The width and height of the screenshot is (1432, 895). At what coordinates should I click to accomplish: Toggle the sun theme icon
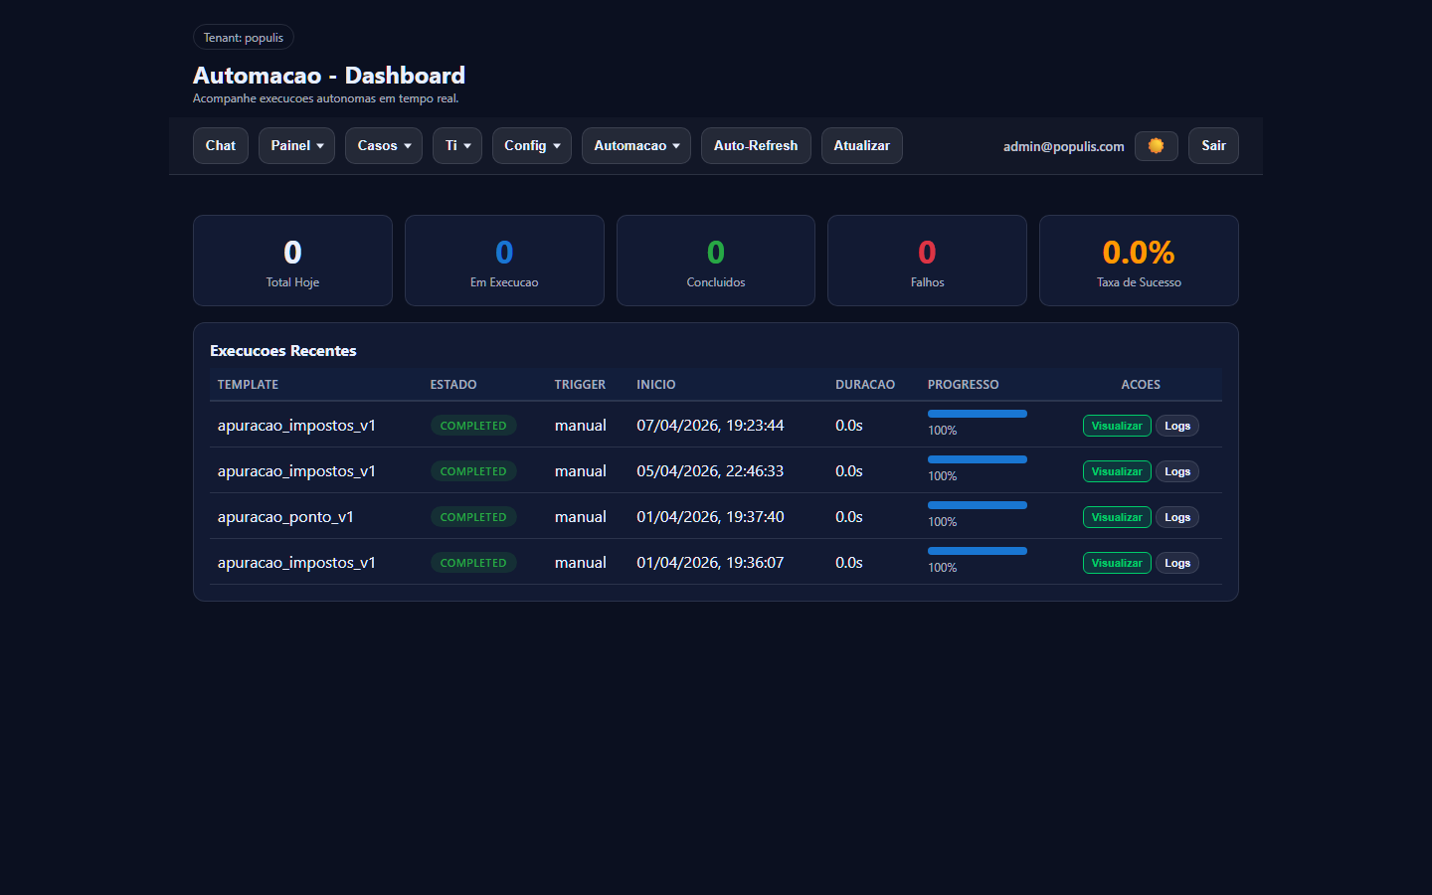(1156, 146)
